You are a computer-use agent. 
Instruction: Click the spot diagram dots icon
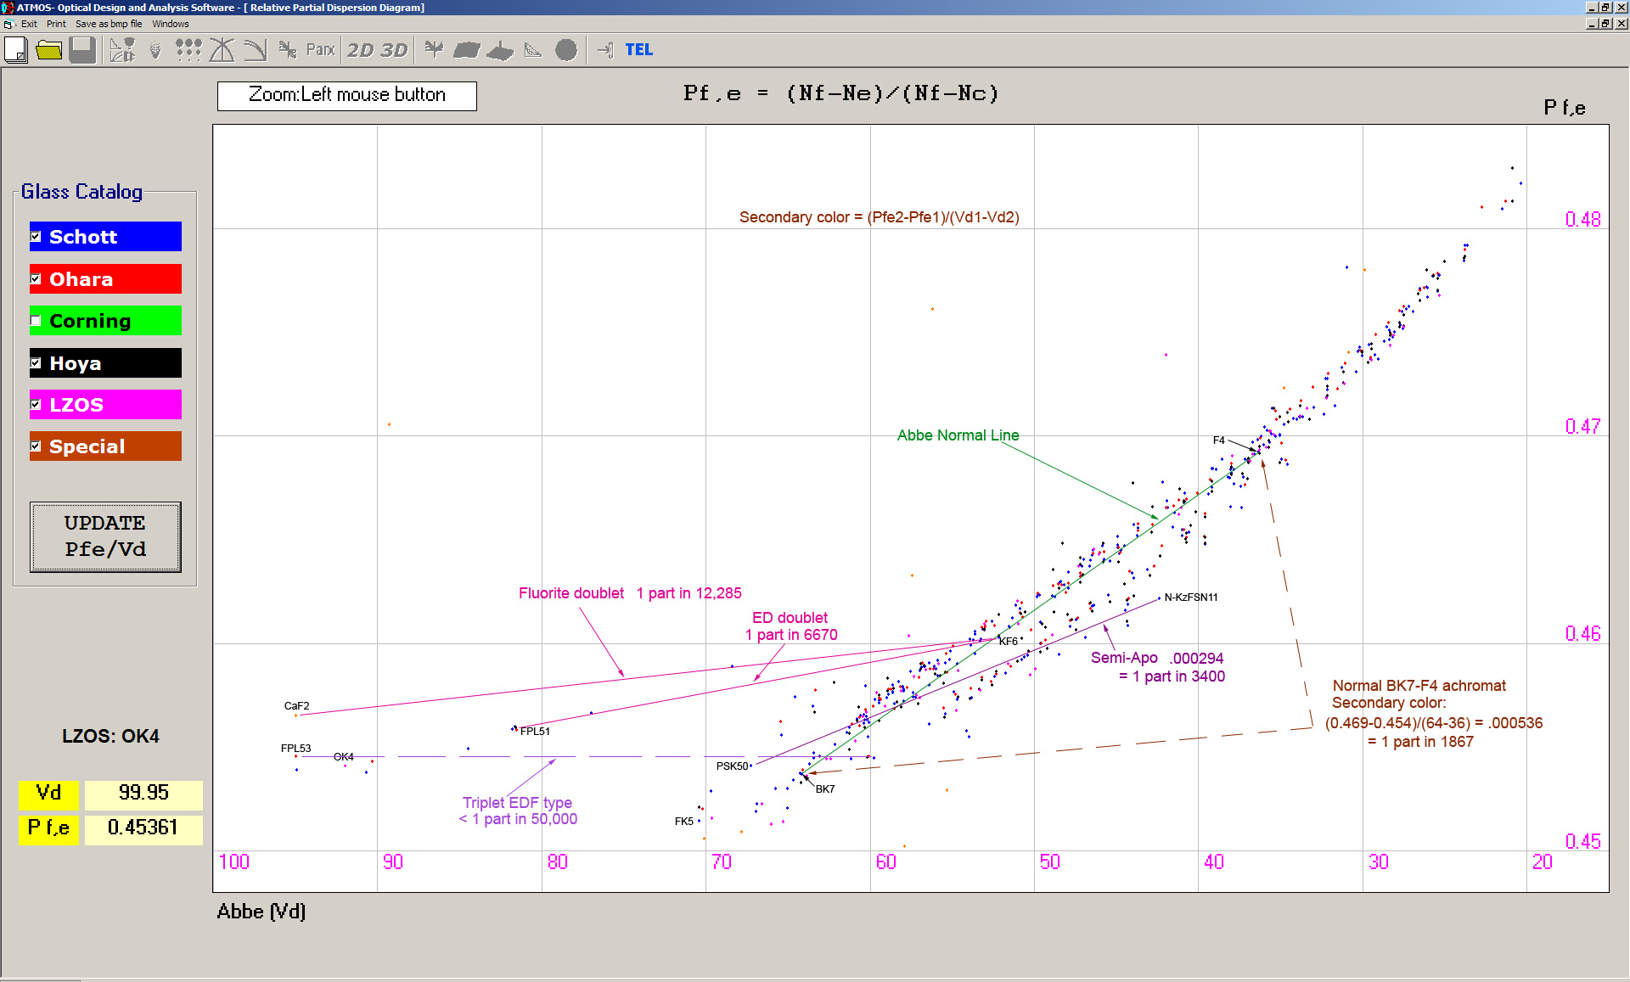click(188, 50)
